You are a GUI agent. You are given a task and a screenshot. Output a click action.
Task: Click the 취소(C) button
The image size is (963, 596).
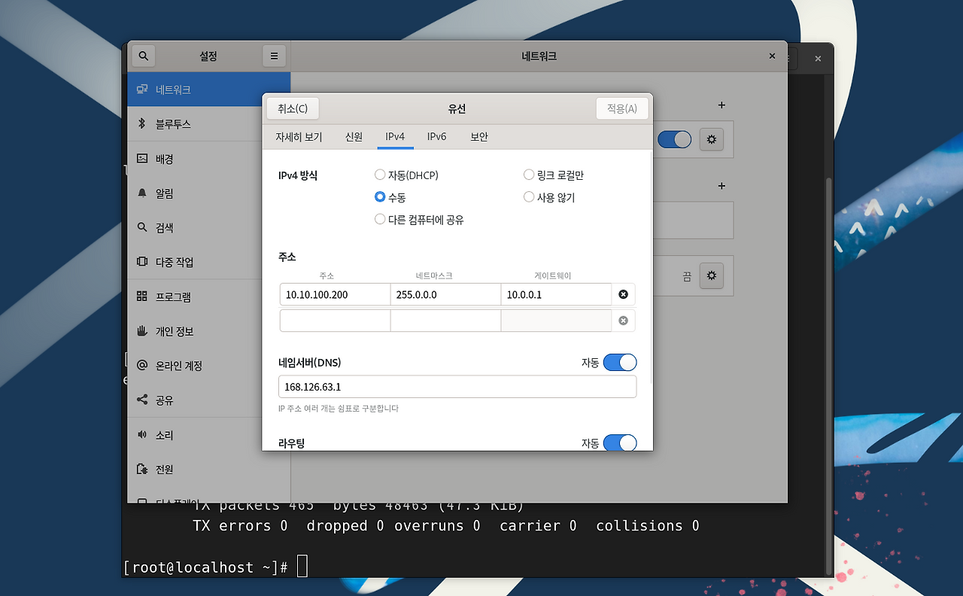coord(293,108)
